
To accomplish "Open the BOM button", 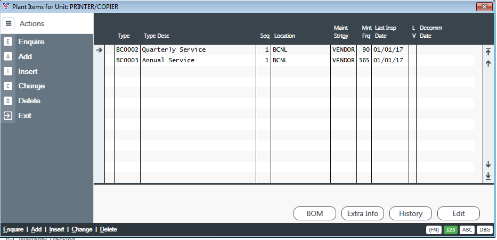I will 315,213.
